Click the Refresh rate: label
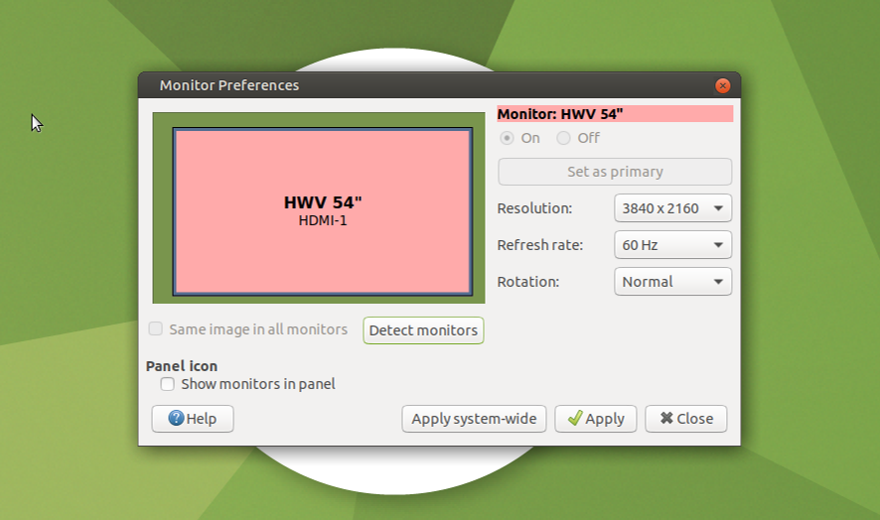Screen dimensions: 880x520 tap(540, 245)
